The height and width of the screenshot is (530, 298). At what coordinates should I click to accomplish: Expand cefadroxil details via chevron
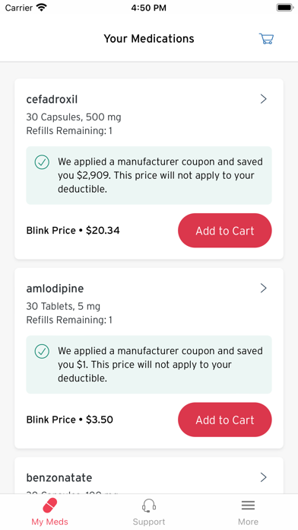[264, 99]
